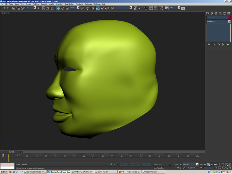Click Configure Modifier Sets icon

click(228, 44)
